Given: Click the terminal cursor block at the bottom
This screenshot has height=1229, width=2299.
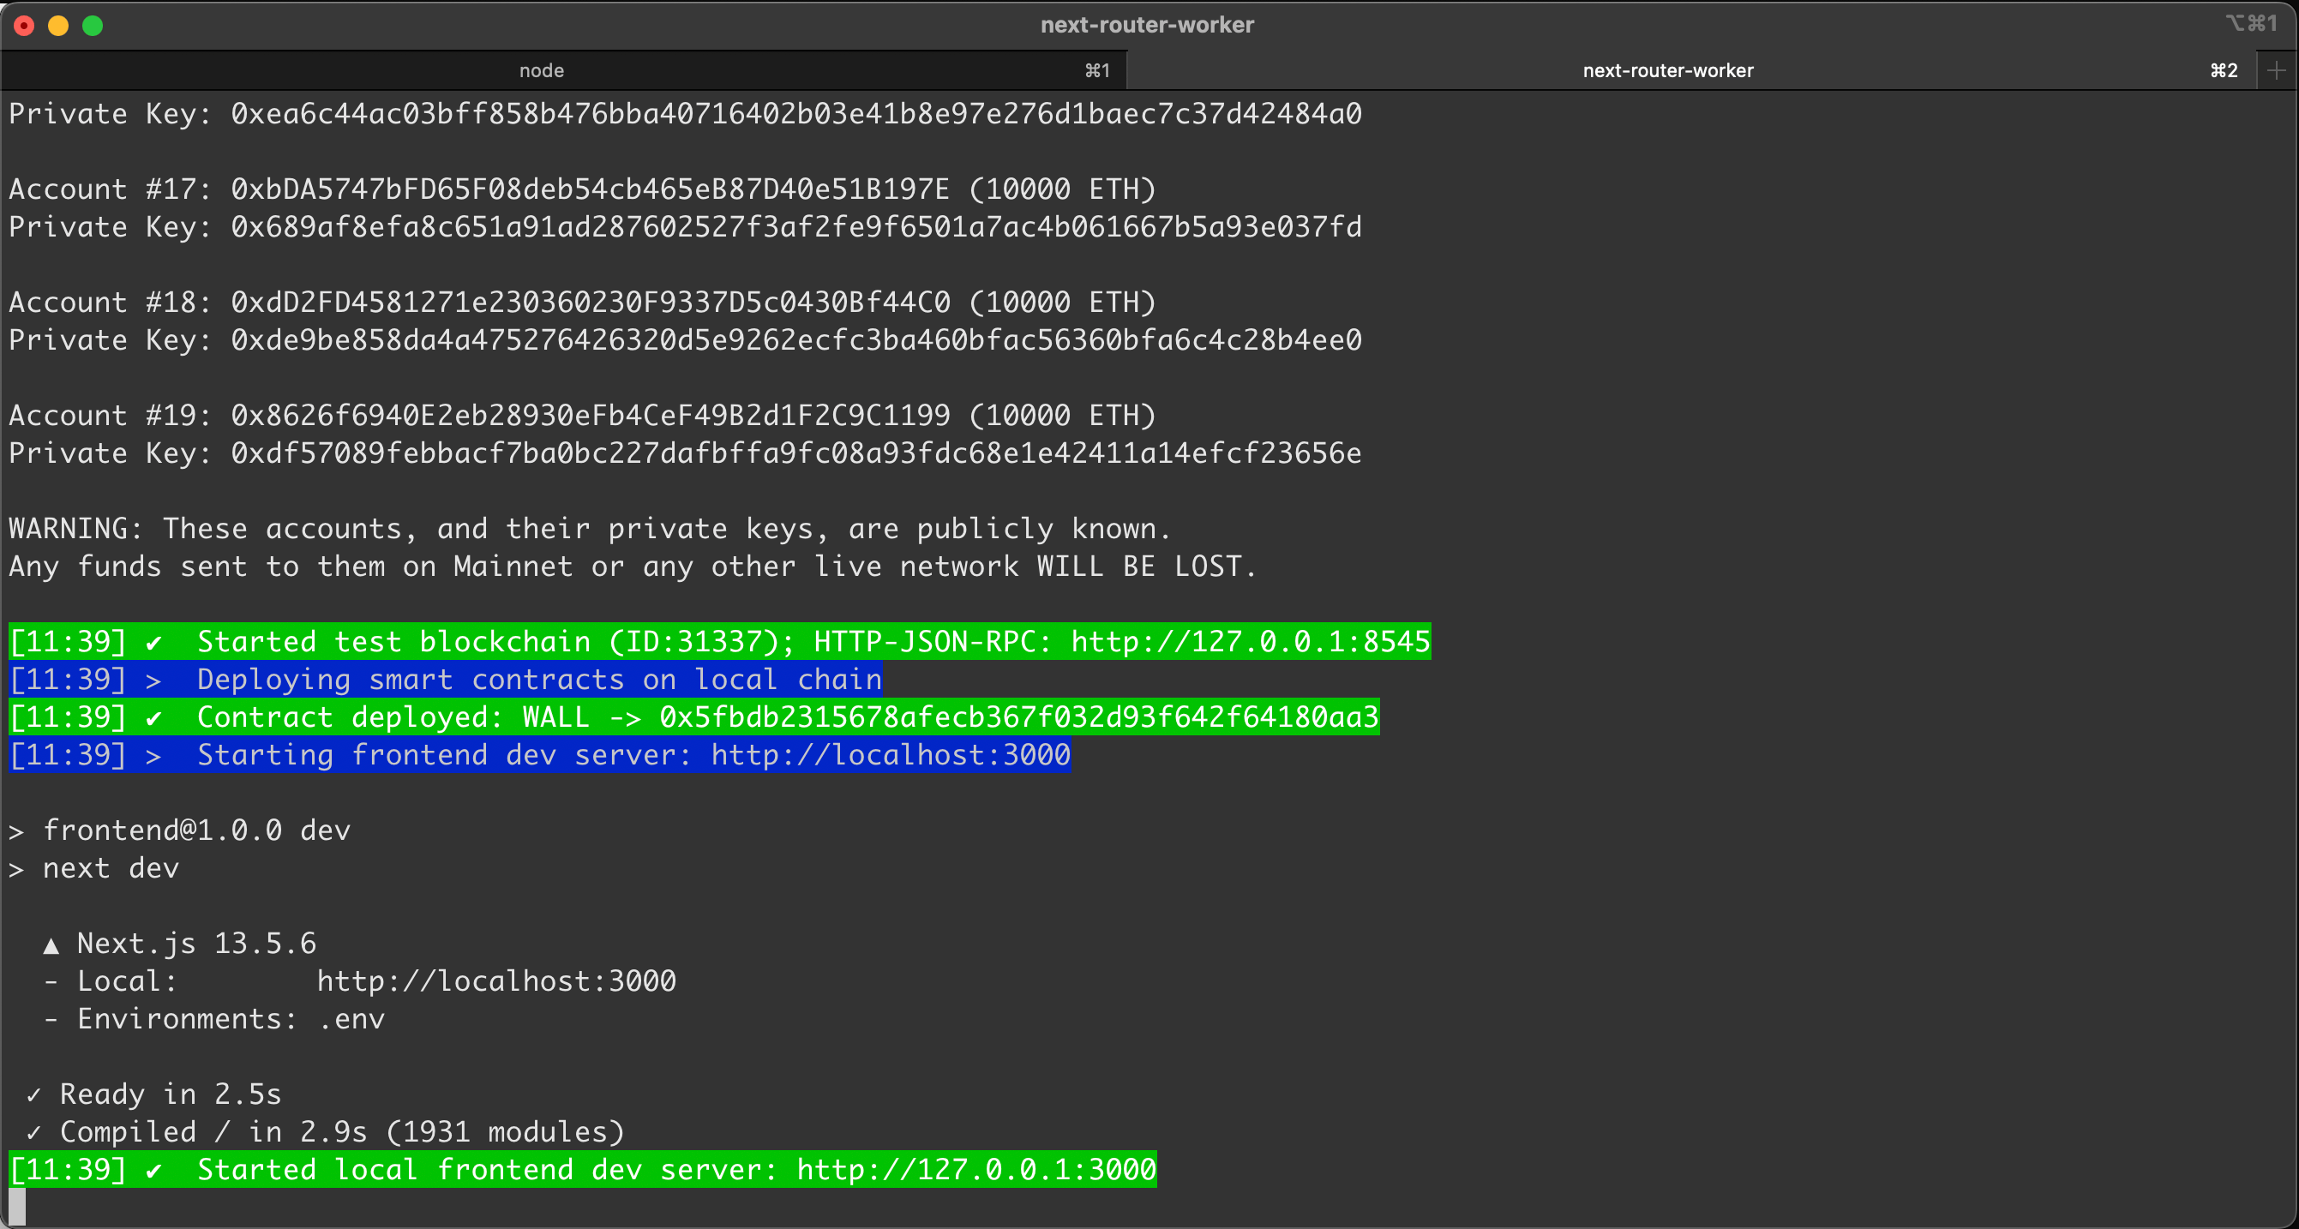Looking at the screenshot, I should point(15,1205).
